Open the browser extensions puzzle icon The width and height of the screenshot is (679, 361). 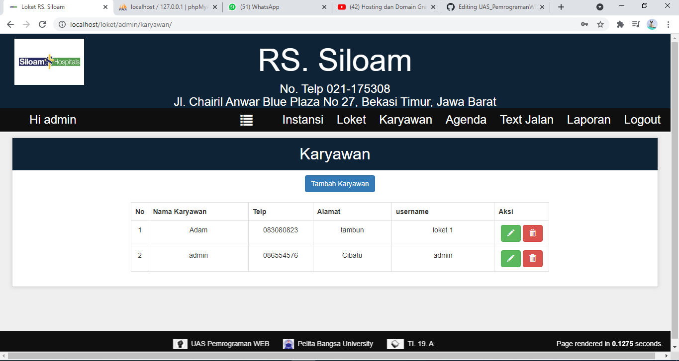point(620,23)
